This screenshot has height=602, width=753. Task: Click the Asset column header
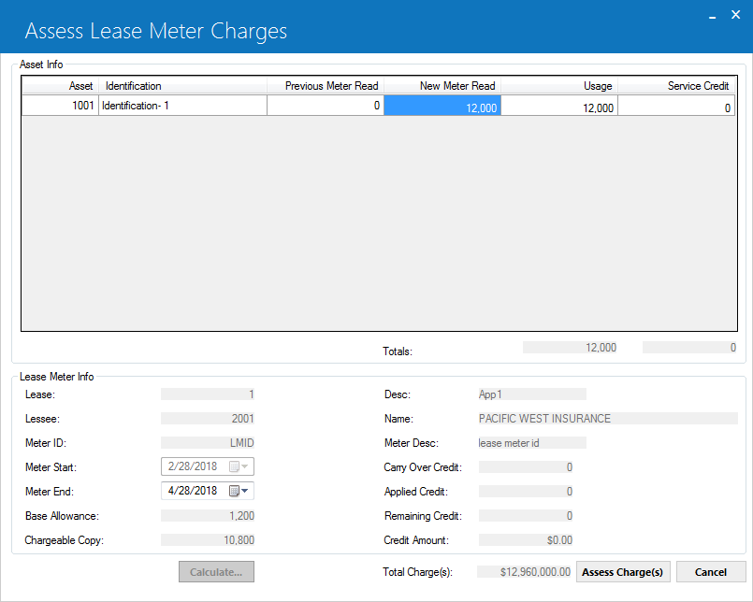(x=61, y=85)
